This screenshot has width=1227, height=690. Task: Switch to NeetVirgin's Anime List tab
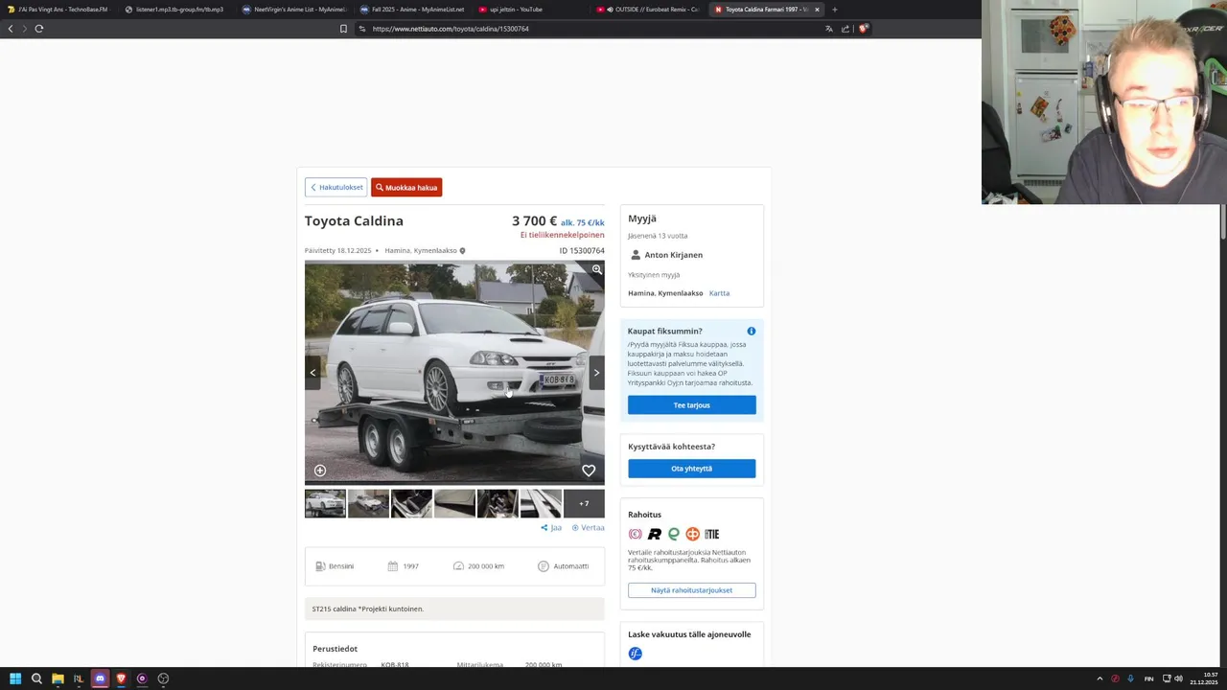pos(295,10)
